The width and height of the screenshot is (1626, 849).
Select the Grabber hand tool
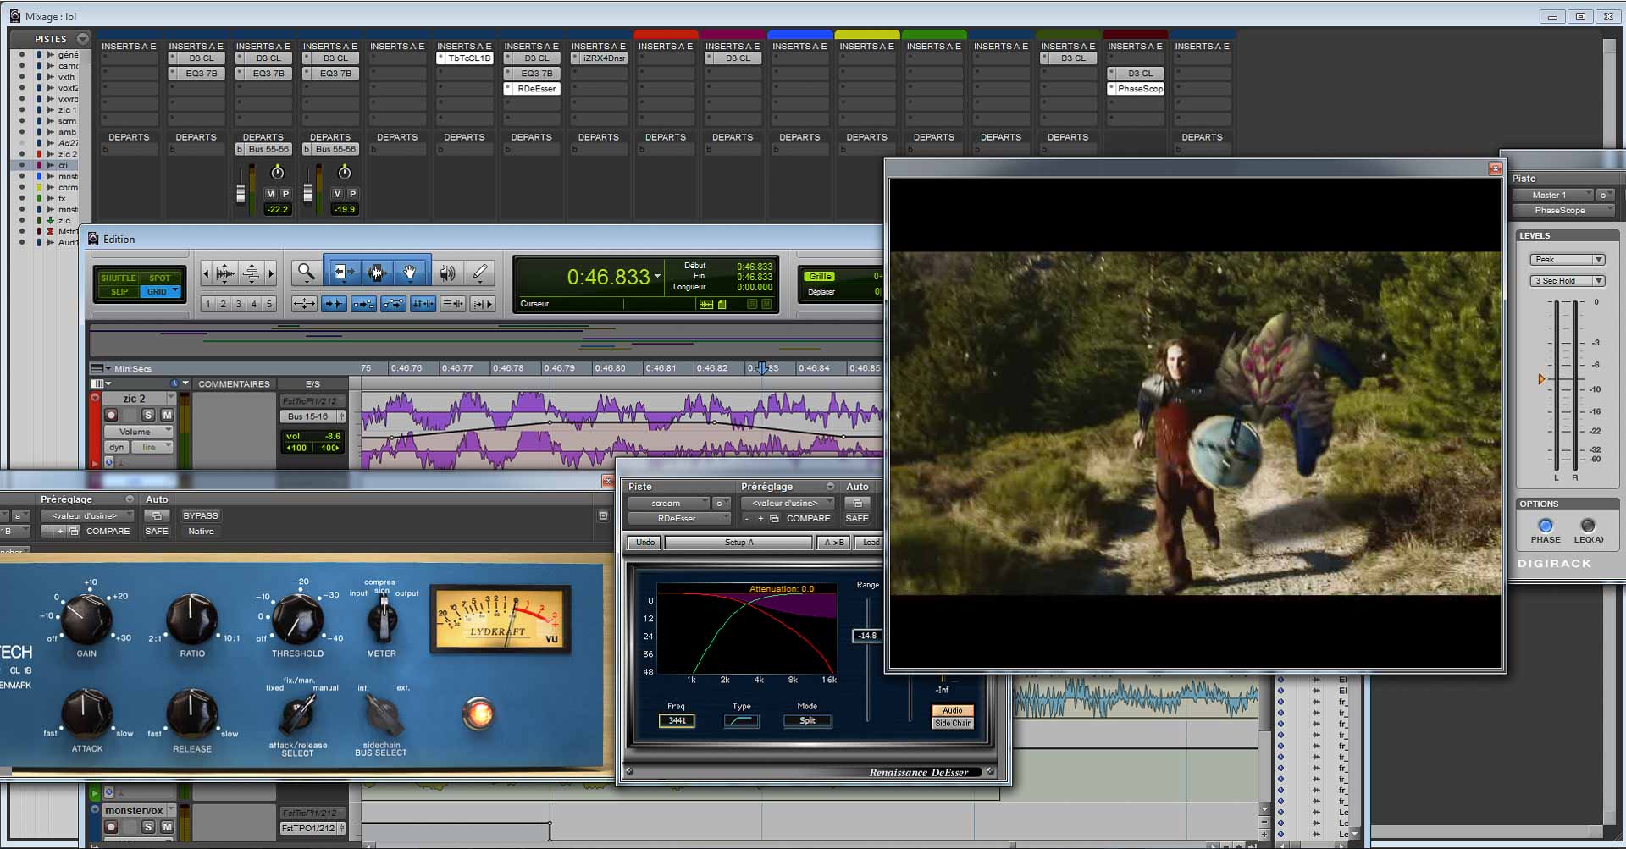(410, 273)
